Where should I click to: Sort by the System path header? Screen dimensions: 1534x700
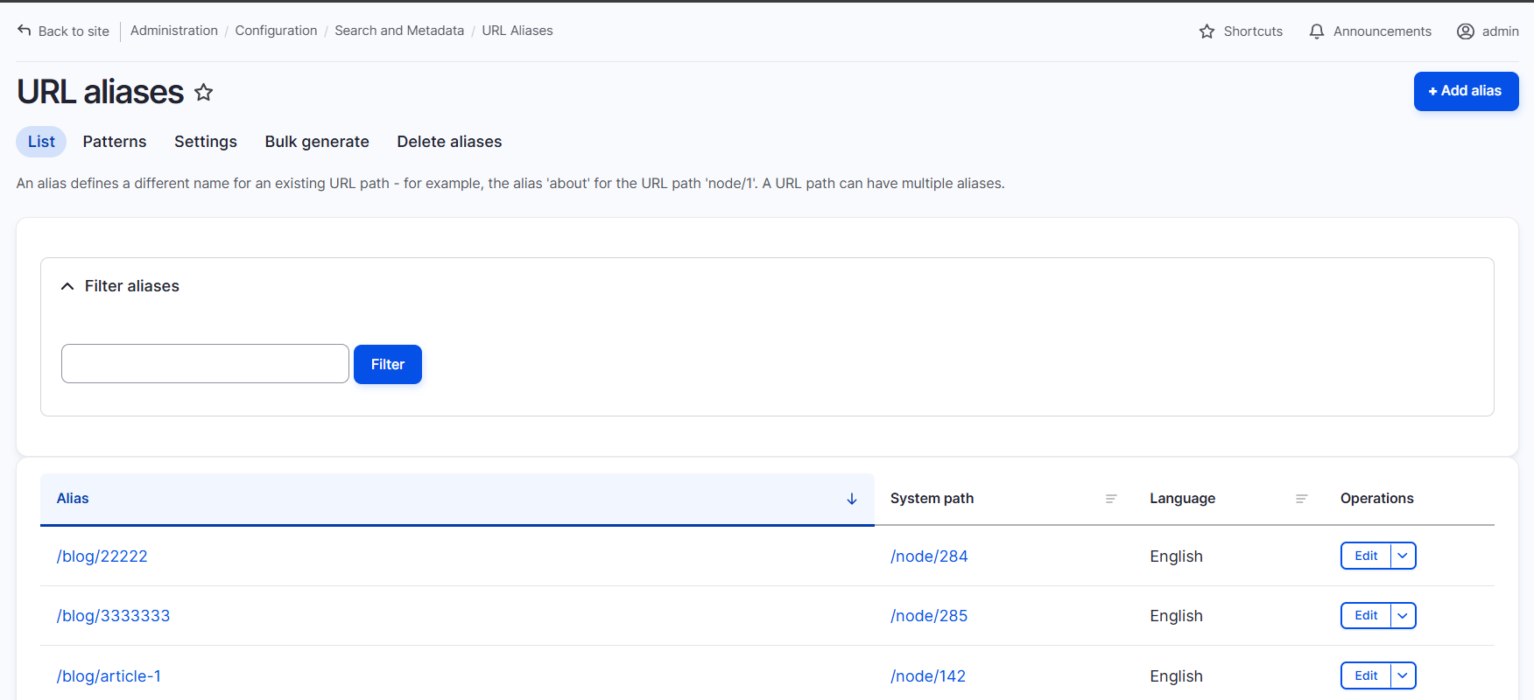(932, 499)
